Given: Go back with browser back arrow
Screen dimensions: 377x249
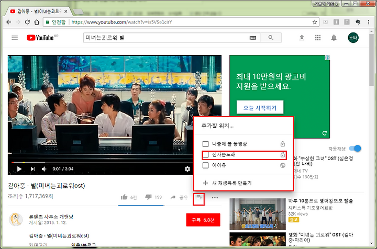Looking at the screenshot, I should pos(9,22).
